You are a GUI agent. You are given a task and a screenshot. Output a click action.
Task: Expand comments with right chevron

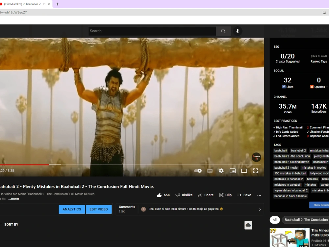260,209
